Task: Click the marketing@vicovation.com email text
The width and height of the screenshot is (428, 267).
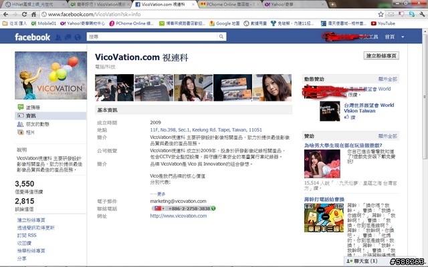Action: (x=179, y=202)
